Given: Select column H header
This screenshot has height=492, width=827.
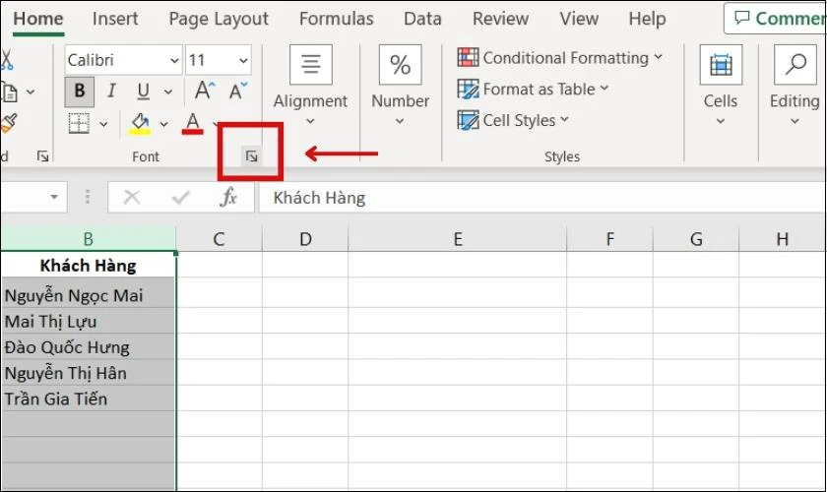Looking at the screenshot, I should (x=783, y=239).
